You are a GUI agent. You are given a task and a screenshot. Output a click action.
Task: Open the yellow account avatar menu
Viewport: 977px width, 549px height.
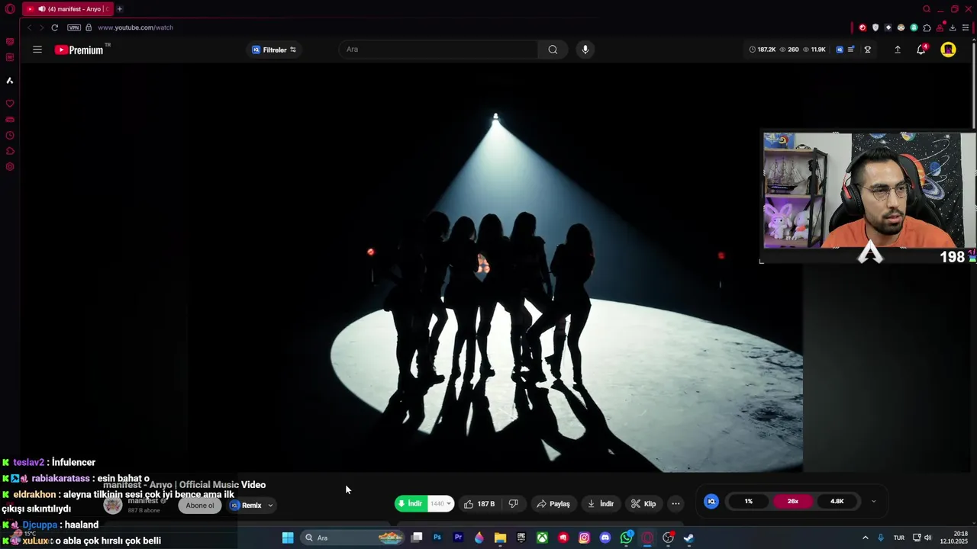point(948,50)
